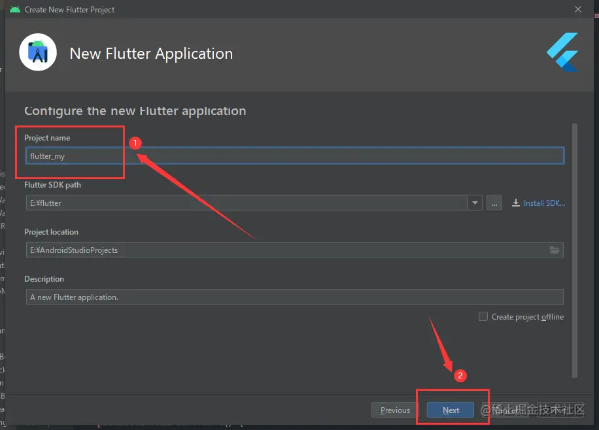Click the Project location label
The image size is (599, 430).
pyautogui.click(x=51, y=232)
